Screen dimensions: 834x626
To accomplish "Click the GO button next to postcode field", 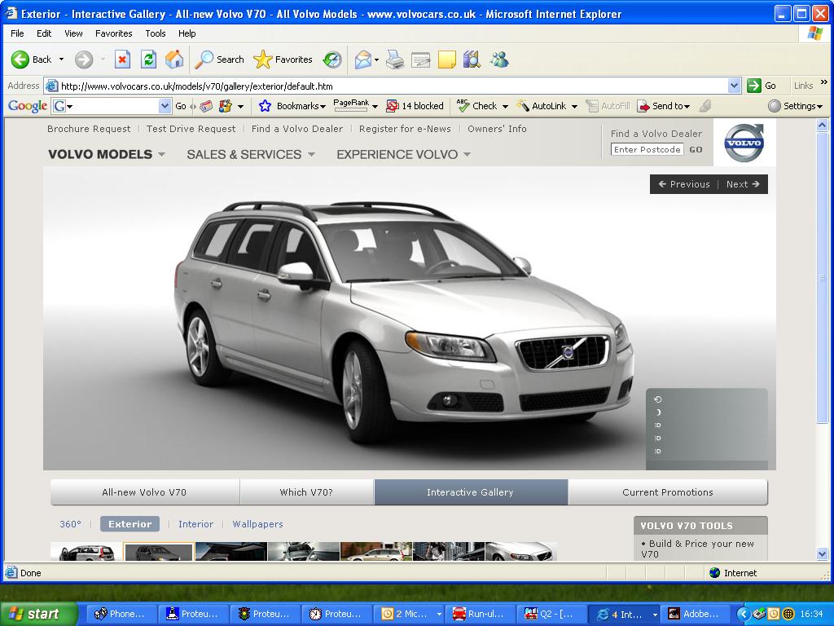I will pos(696,150).
